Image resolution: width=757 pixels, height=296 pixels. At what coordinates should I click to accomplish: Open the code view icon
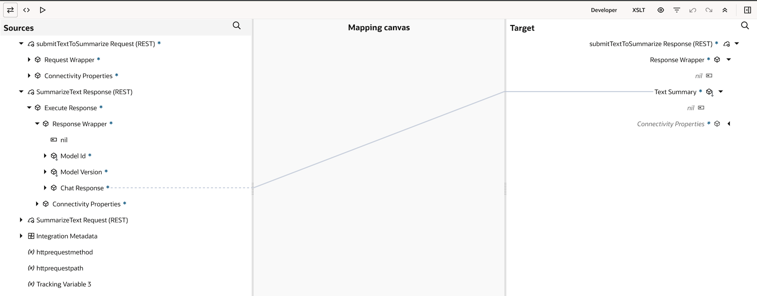(27, 10)
